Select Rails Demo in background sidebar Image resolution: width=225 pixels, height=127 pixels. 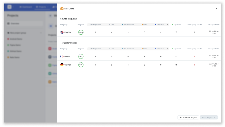coord(13,57)
